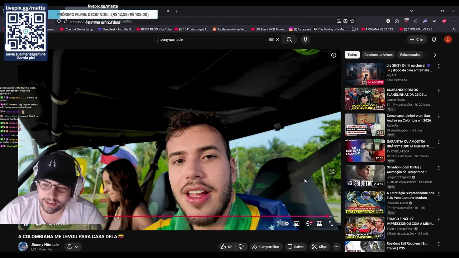Open options for A Estratégia Surpreendente video
Screen dimensions: 459x258
pyautogui.click(x=439, y=193)
